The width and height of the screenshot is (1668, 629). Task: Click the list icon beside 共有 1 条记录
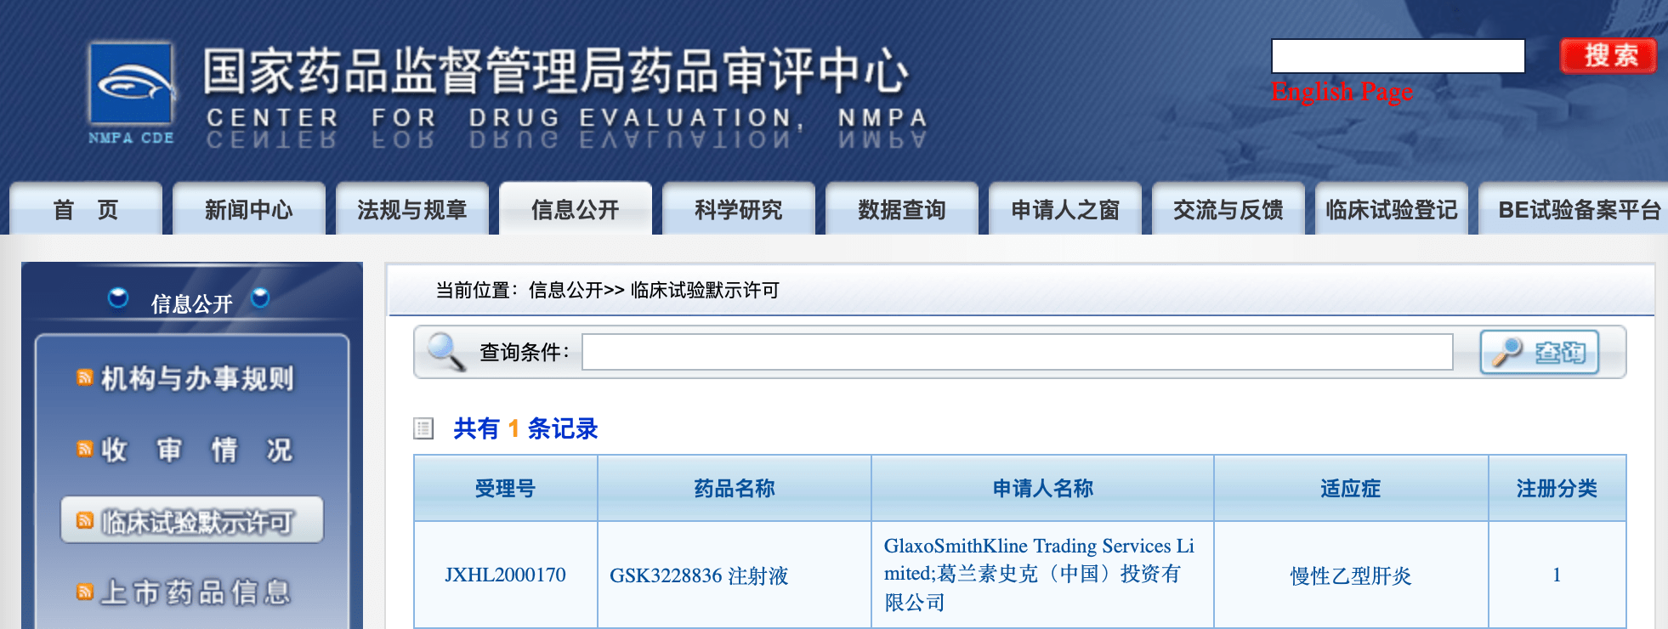tap(423, 428)
